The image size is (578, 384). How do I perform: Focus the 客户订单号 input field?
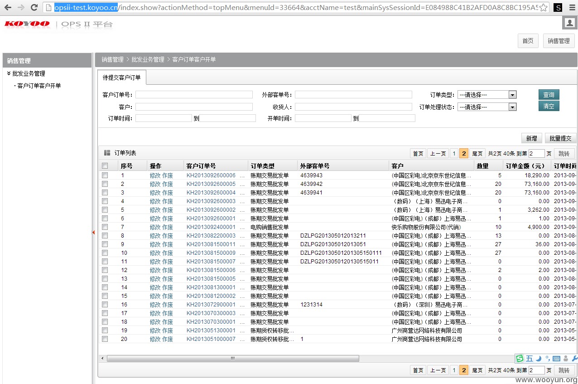pos(194,95)
